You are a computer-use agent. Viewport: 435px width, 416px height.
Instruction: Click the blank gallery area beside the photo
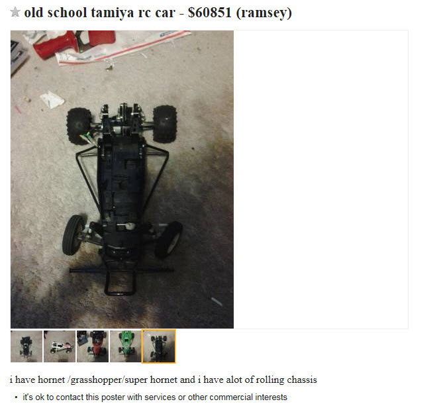click(320, 180)
